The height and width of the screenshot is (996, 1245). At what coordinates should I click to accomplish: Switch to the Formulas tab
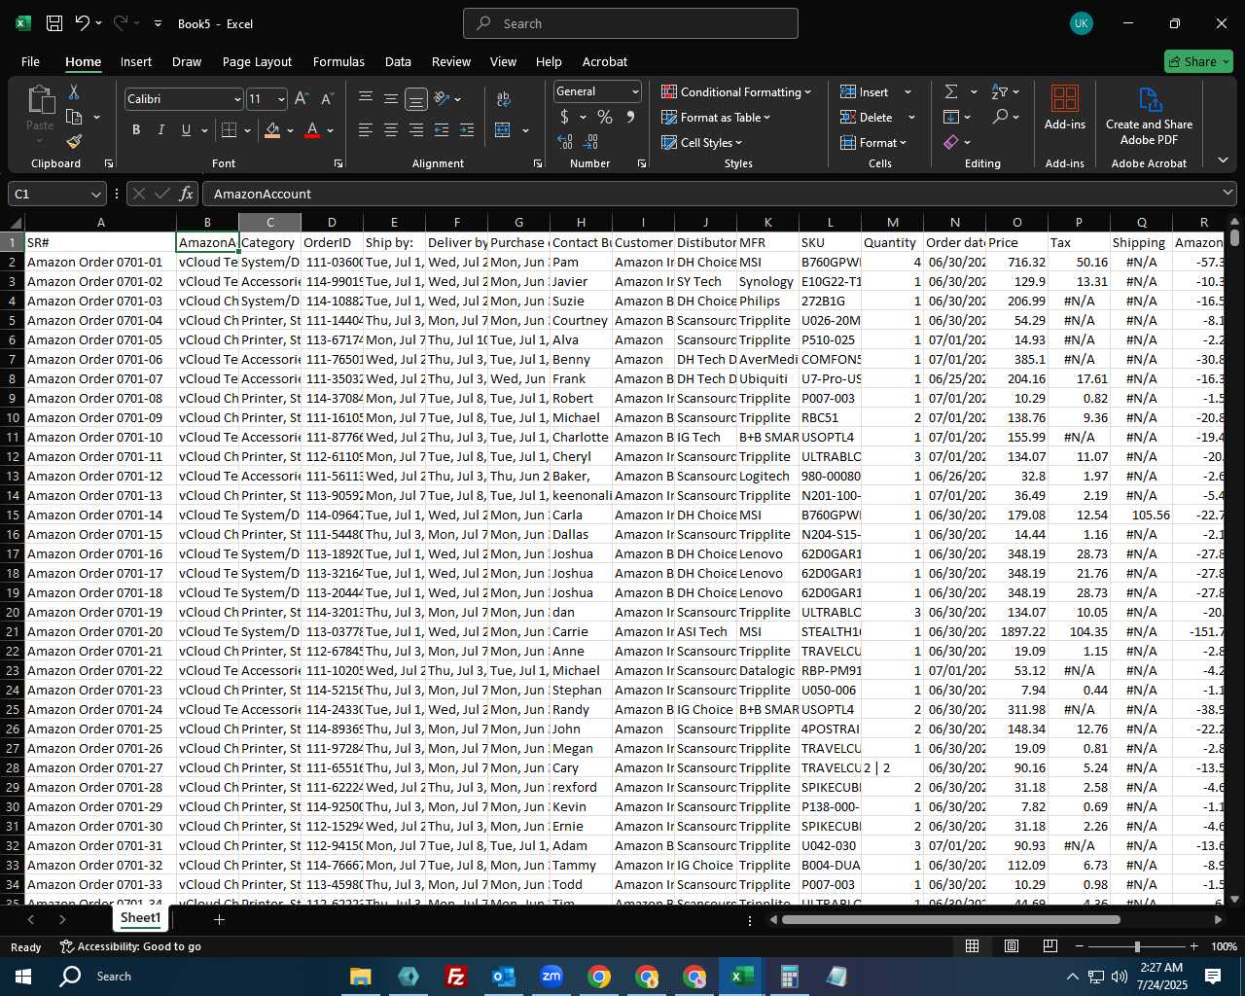pos(338,61)
